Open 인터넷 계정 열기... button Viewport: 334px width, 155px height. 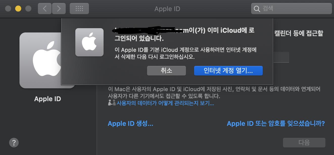(x=228, y=71)
